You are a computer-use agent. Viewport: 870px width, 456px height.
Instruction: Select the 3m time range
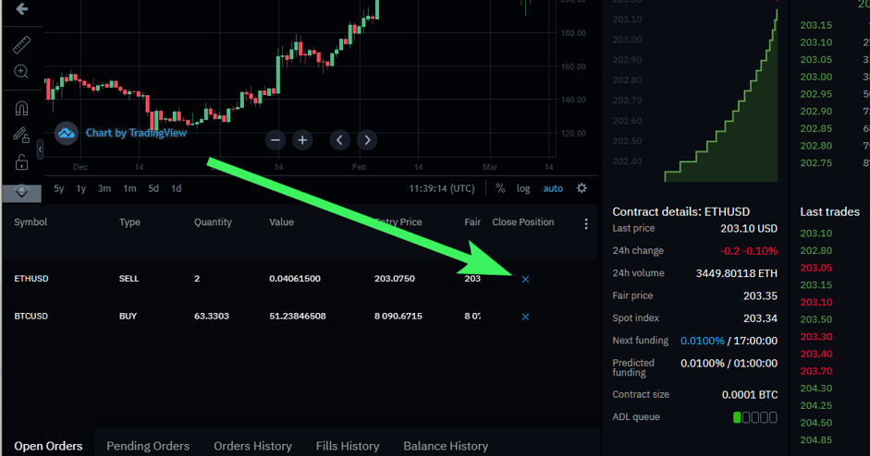click(x=104, y=188)
